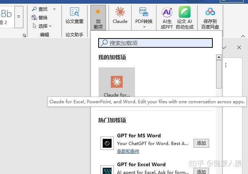
Task: Open 论文 AI 自动生成 tool
Action: 185,18
